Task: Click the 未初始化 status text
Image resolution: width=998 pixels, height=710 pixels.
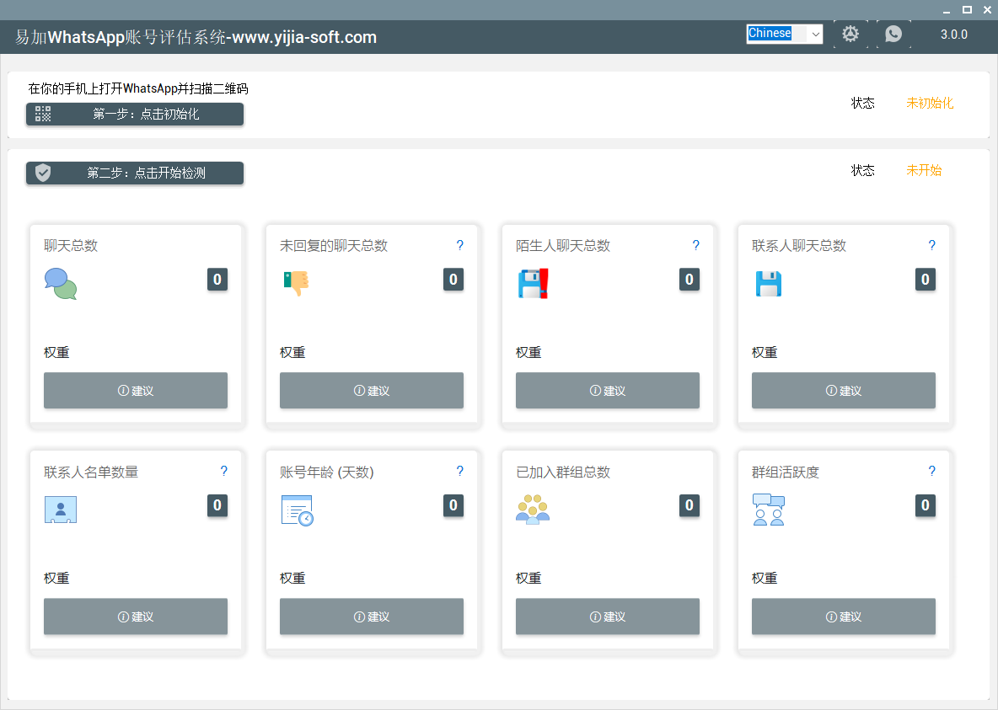Action: point(929,103)
